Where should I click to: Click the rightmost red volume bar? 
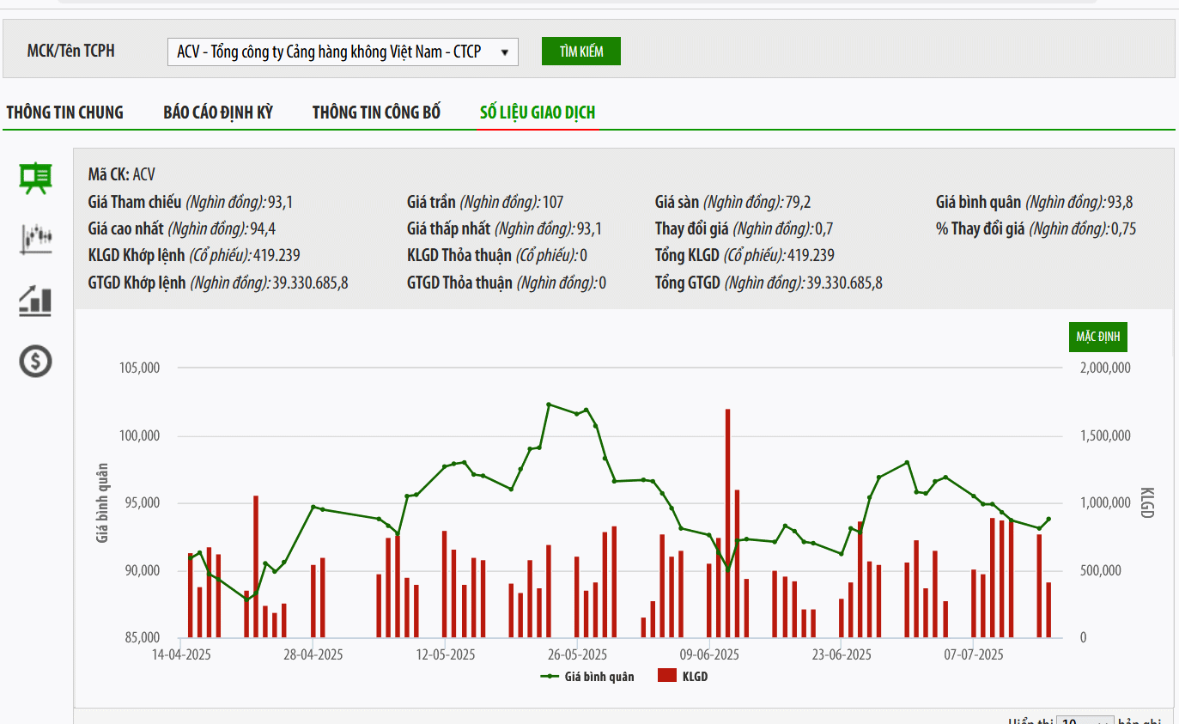(1048, 610)
